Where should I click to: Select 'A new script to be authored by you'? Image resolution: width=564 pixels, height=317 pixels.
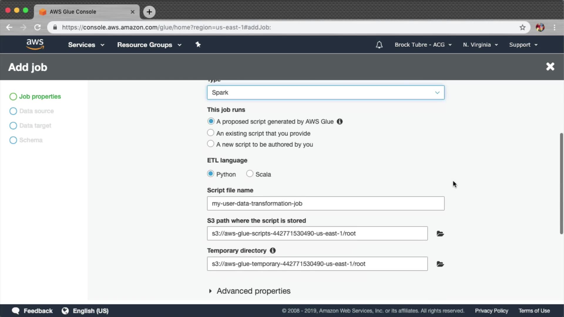tap(211, 144)
